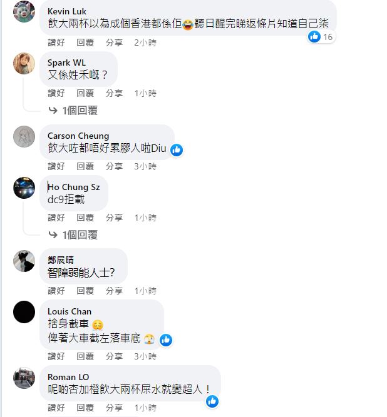Open Ho Chung Sz's profile picture
The width and height of the screenshot is (387, 417).
tap(24, 188)
